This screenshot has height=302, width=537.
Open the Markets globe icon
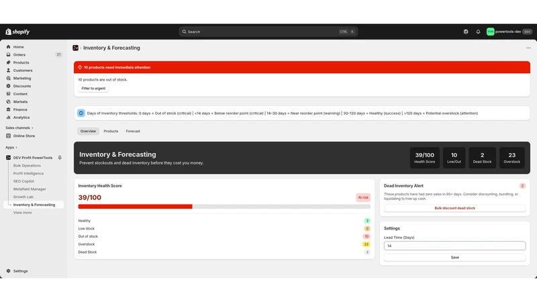click(8, 102)
